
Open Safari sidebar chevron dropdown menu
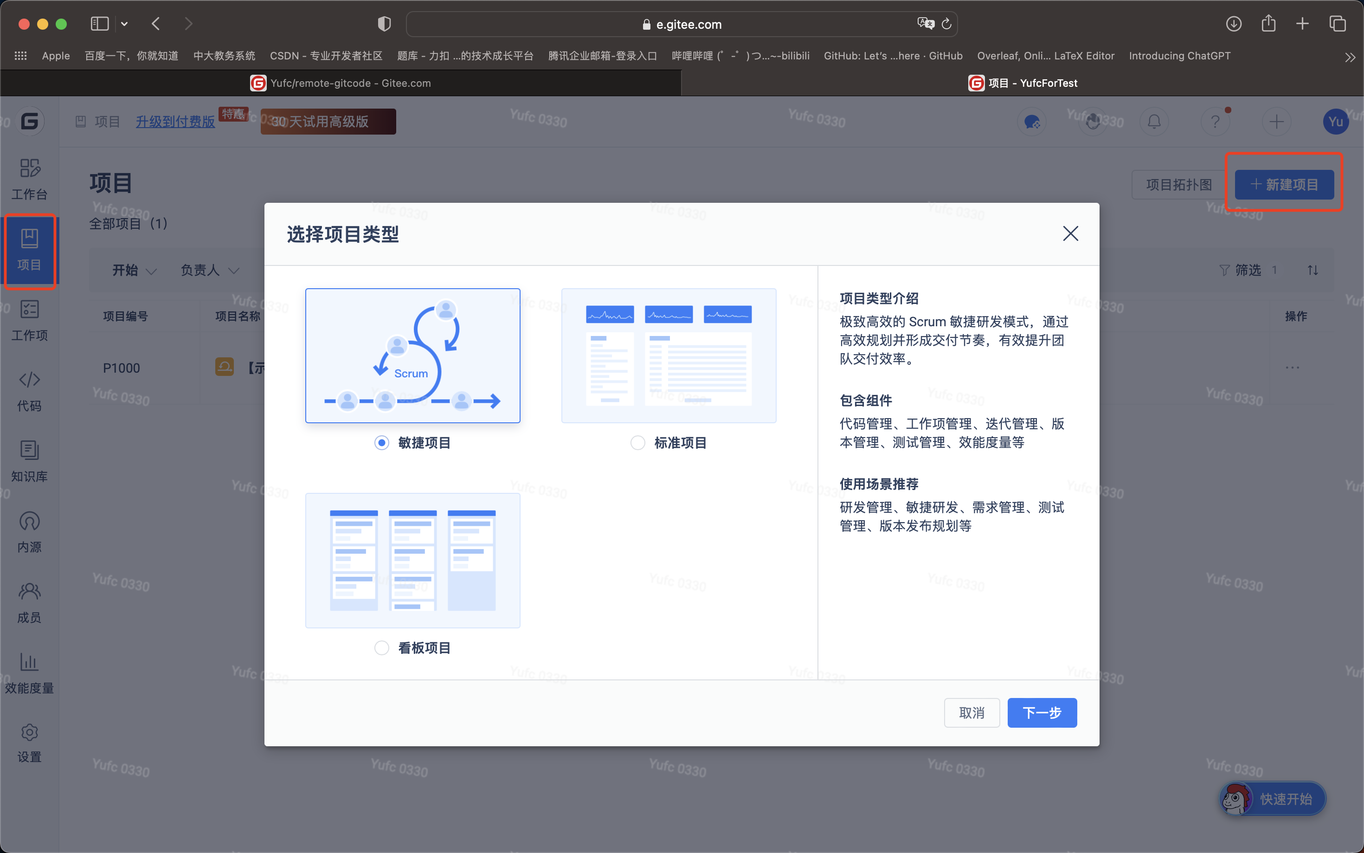(x=125, y=24)
